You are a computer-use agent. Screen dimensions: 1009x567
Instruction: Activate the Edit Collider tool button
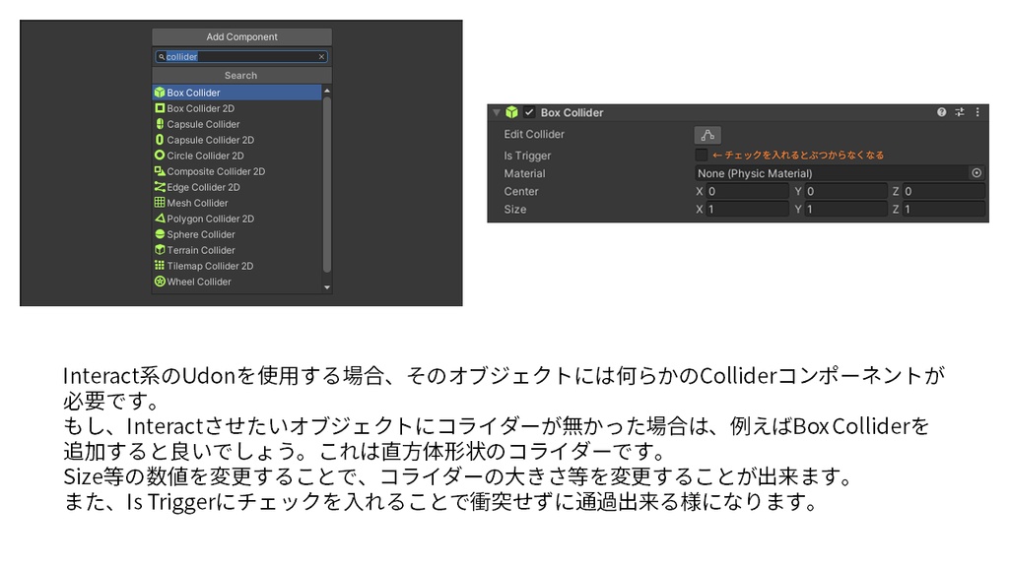pyautogui.click(x=706, y=134)
